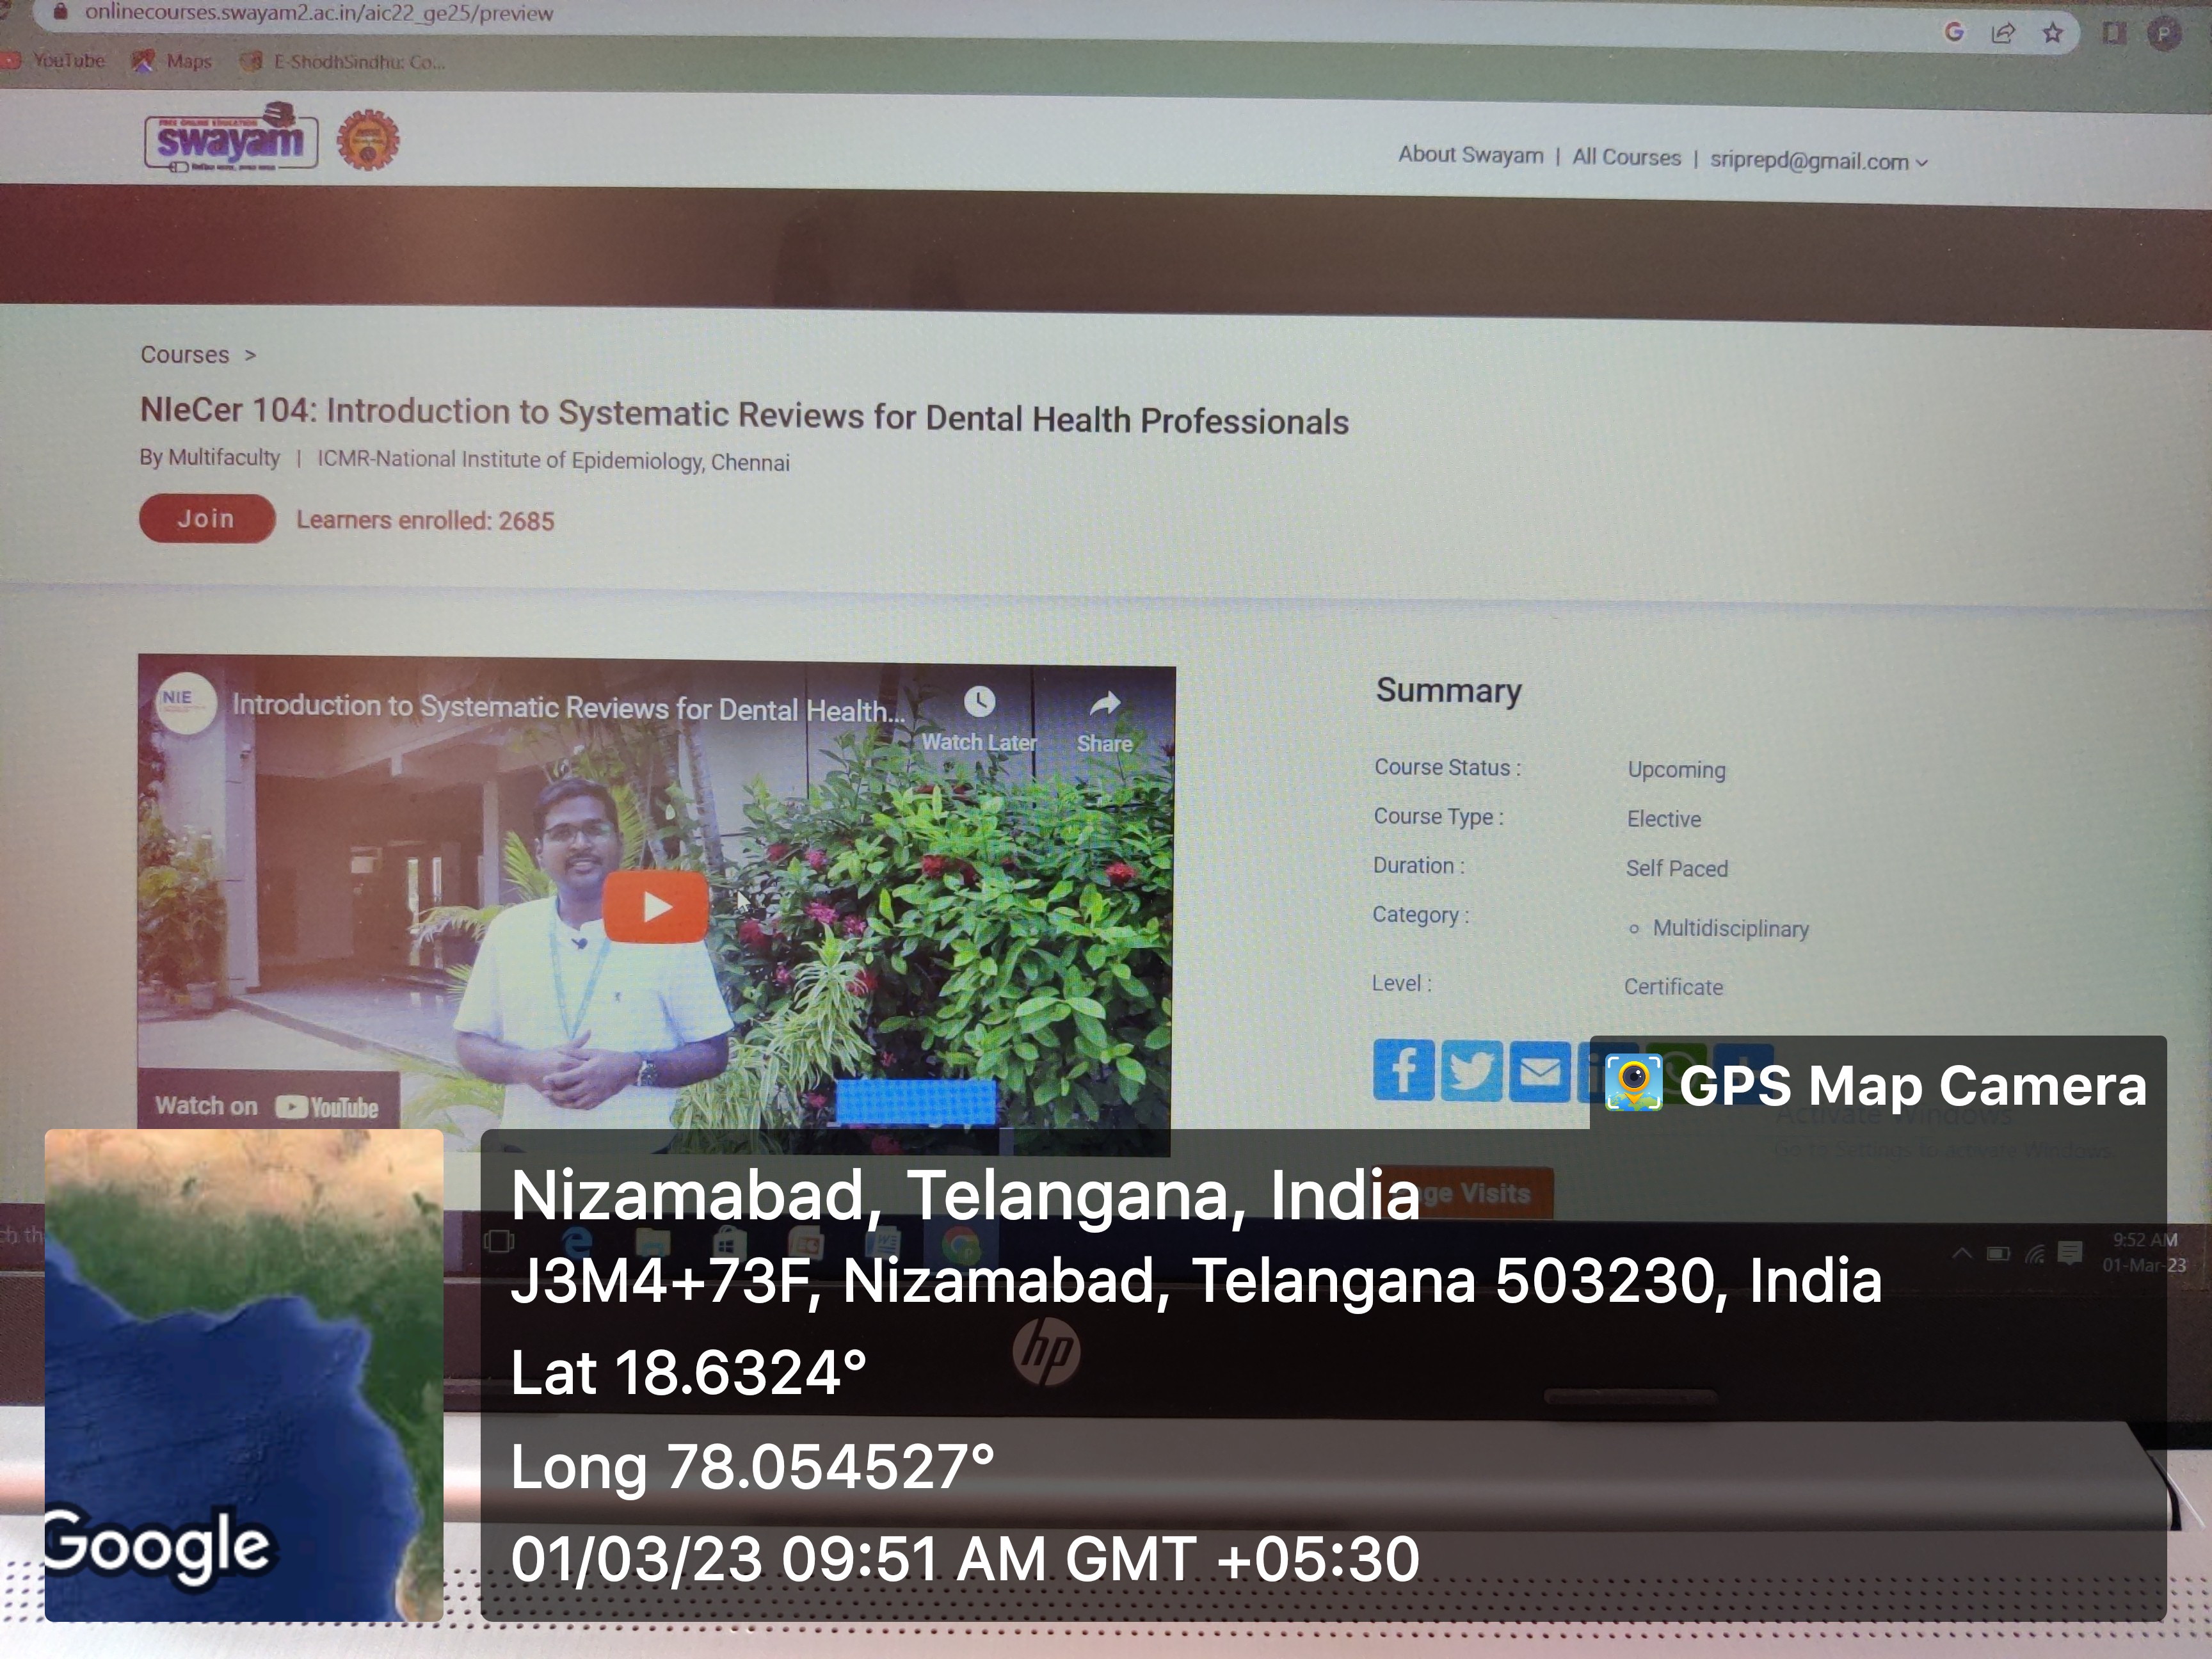The image size is (2212, 1659).
Task: Open the Chrome profile avatar
Action: tap(2163, 35)
